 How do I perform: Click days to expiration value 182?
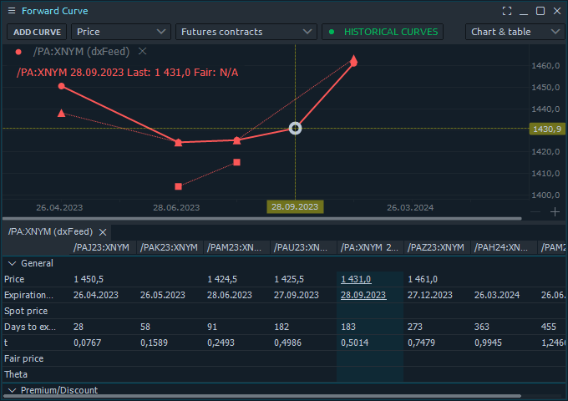pyautogui.click(x=281, y=327)
